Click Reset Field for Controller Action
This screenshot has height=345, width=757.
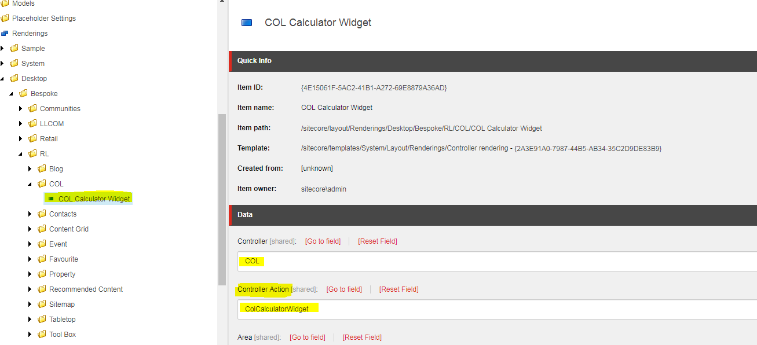(398, 289)
